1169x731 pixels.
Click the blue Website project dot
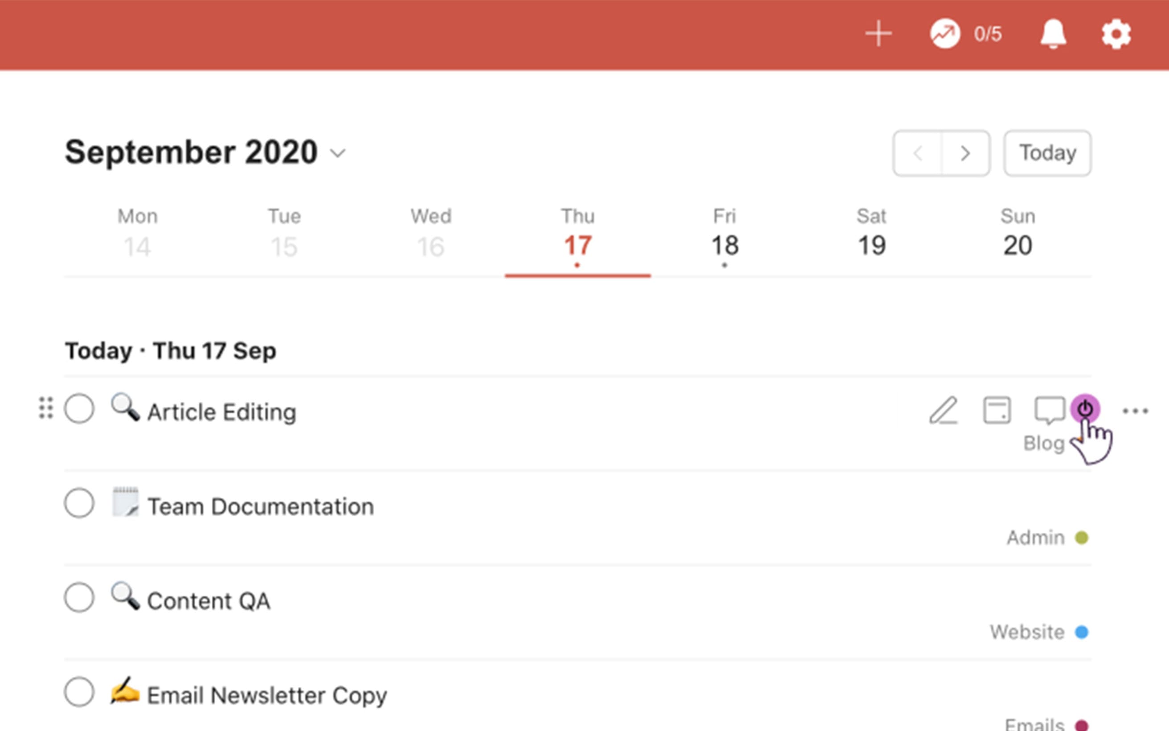point(1082,632)
